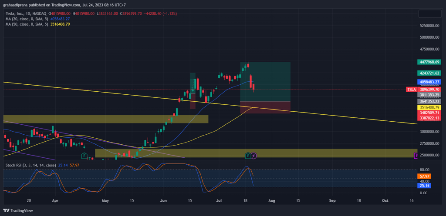The image size is (446, 216).
Task: Click the blue 25.14 Stoch RSI label
Action: pos(424,186)
